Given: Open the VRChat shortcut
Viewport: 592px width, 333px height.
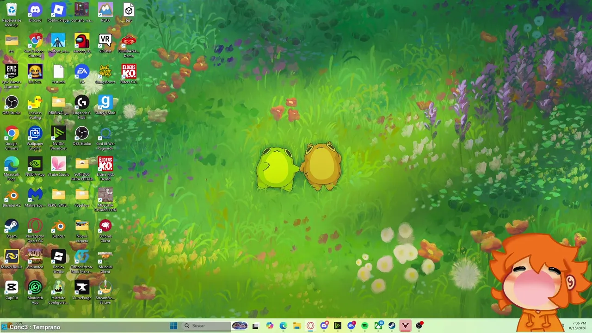Looking at the screenshot, I should point(105,44).
